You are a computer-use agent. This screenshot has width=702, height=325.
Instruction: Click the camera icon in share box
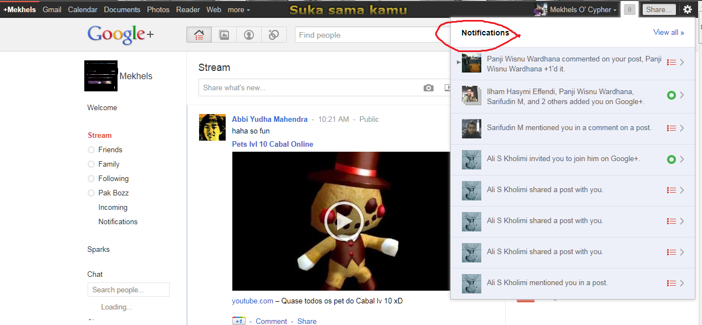pos(428,87)
